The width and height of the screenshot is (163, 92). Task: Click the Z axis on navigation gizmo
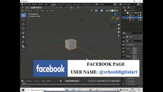point(115,15)
